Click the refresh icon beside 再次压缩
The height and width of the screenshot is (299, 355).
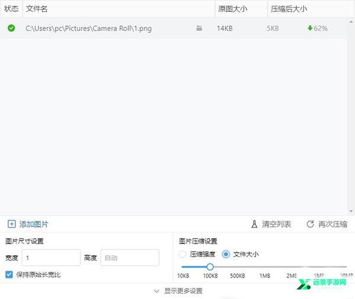pos(310,224)
